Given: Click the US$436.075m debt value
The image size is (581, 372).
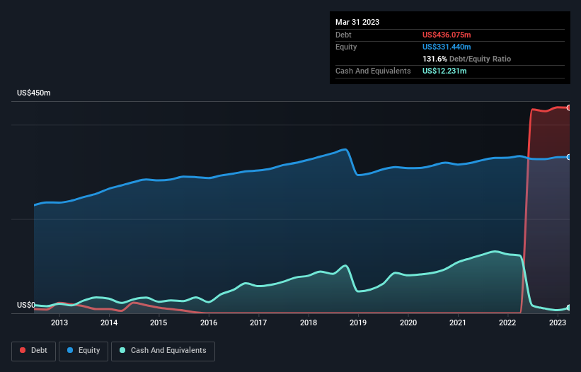Looking at the screenshot, I should 447,35.
